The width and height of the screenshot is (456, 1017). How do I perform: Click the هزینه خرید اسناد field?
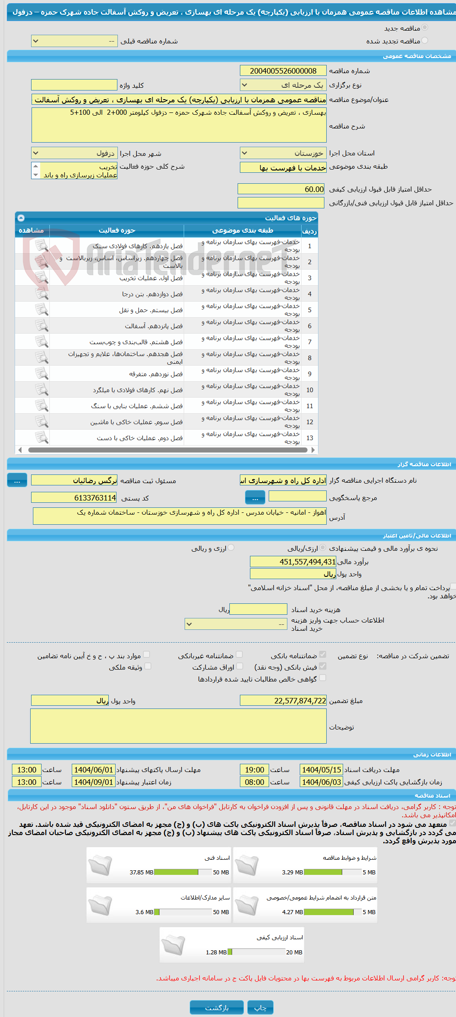(259, 609)
